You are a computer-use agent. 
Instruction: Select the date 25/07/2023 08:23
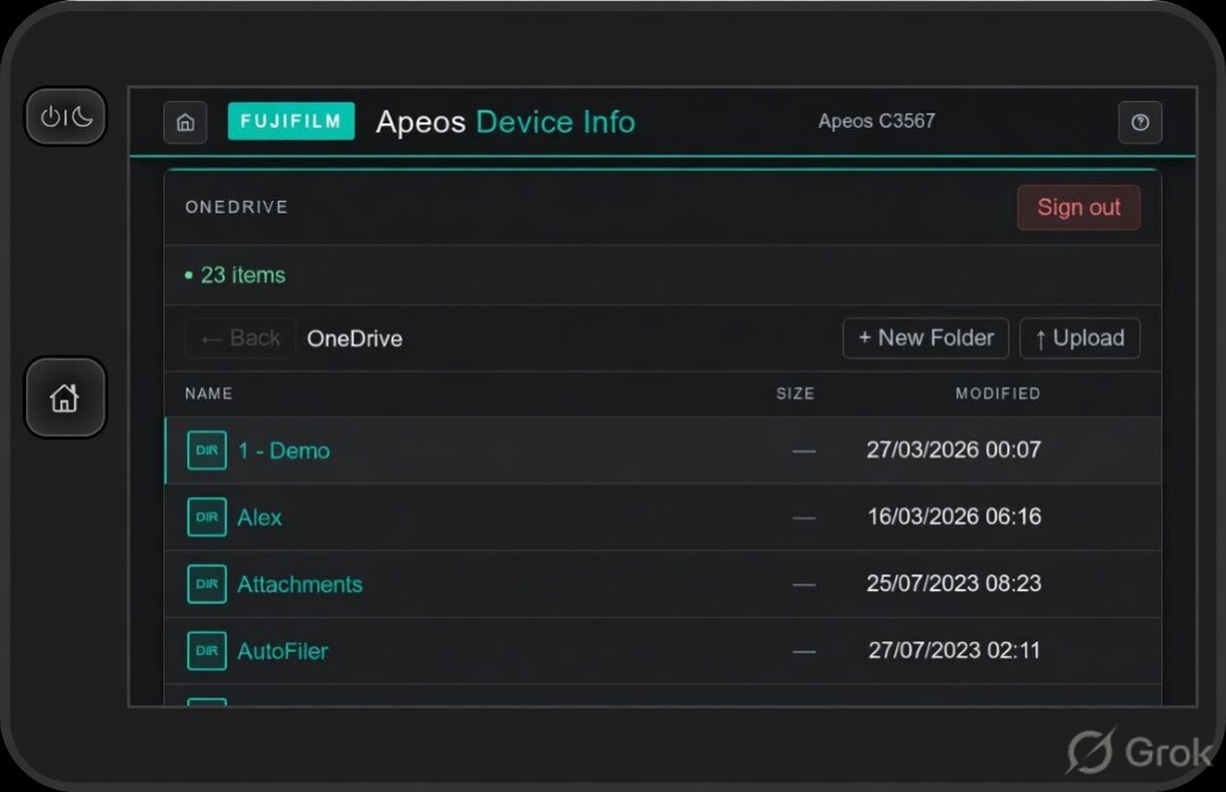coord(954,583)
